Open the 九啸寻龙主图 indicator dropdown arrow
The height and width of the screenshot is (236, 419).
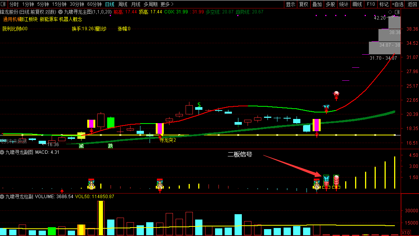pos(60,12)
